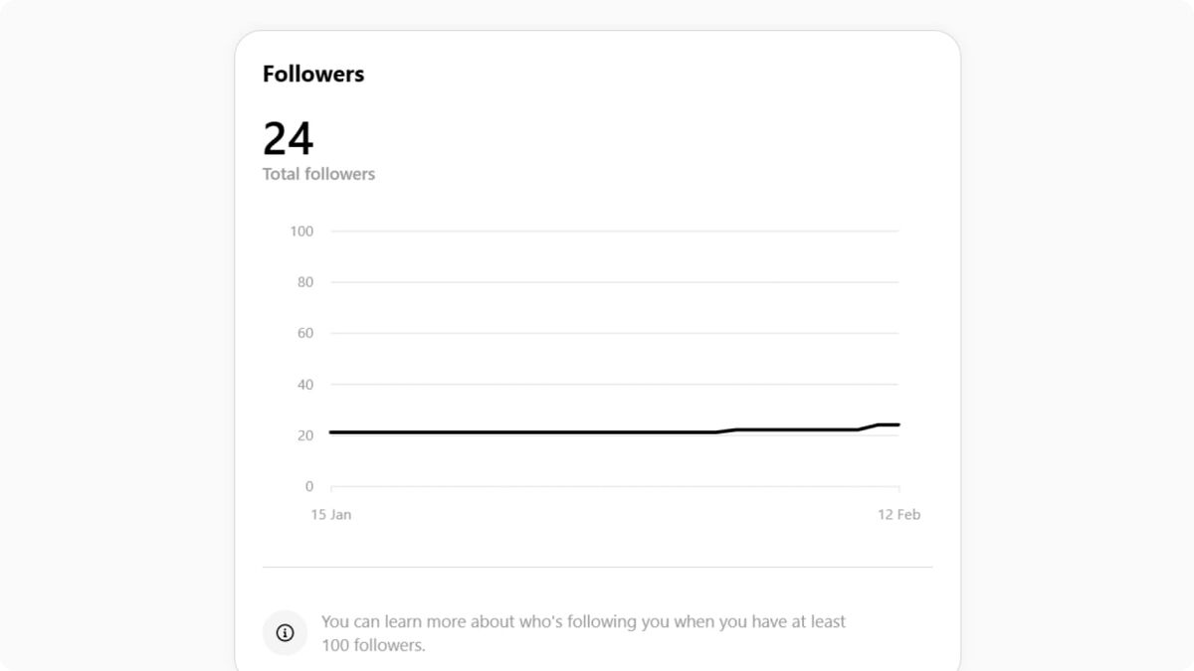Click the 40 y-axis label
The image size is (1194, 671).
[304, 385]
